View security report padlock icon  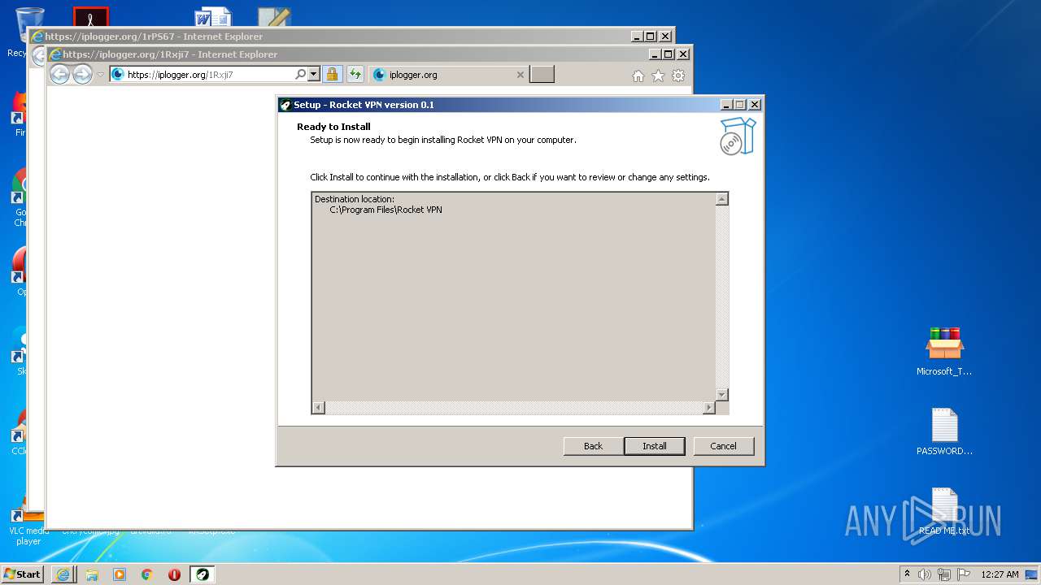331,75
